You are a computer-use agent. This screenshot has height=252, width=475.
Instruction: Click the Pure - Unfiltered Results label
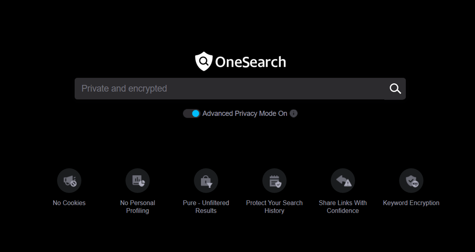coord(206,207)
